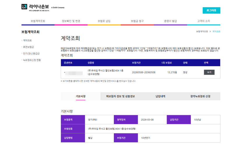Open the 보험금 청구 menu
The width and height of the screenshot is (233, 149).
coord(137,21)
